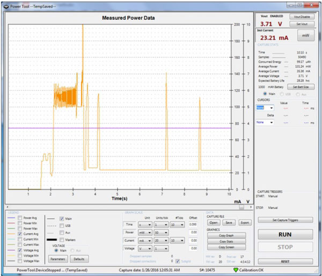
Task: Click the RUN capture button
Action: pos(285,234)
